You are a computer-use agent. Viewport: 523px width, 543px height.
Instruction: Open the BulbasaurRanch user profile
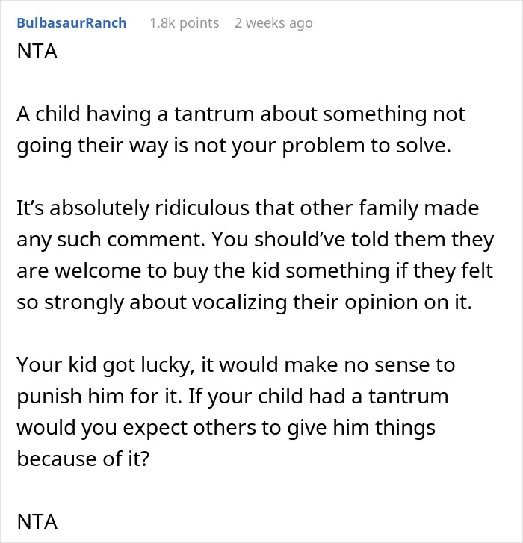click(72, 23)
